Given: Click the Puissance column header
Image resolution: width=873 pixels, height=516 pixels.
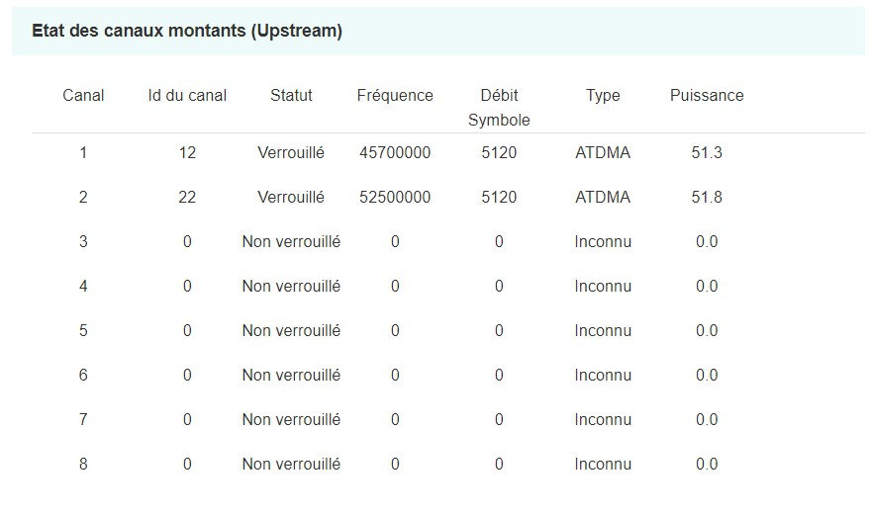Looking at the screenshot, I should [707, 96].
